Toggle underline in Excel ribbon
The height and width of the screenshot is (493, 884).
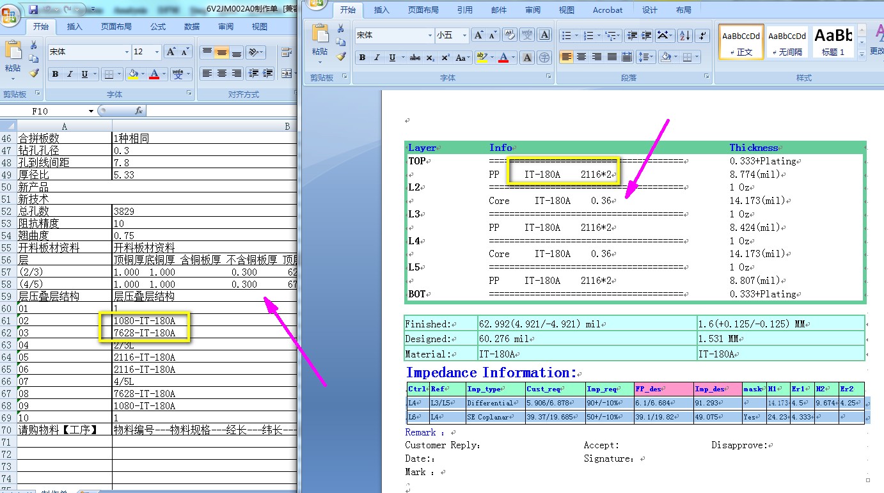(x=84, y=74)
